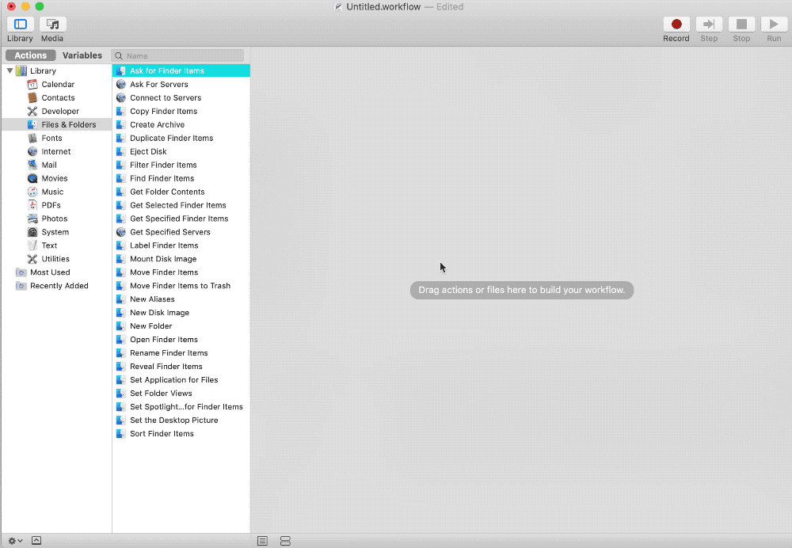The height and width of the screenshot is (548, 792).
Task: Select the Text category
Action: point(56,245)
